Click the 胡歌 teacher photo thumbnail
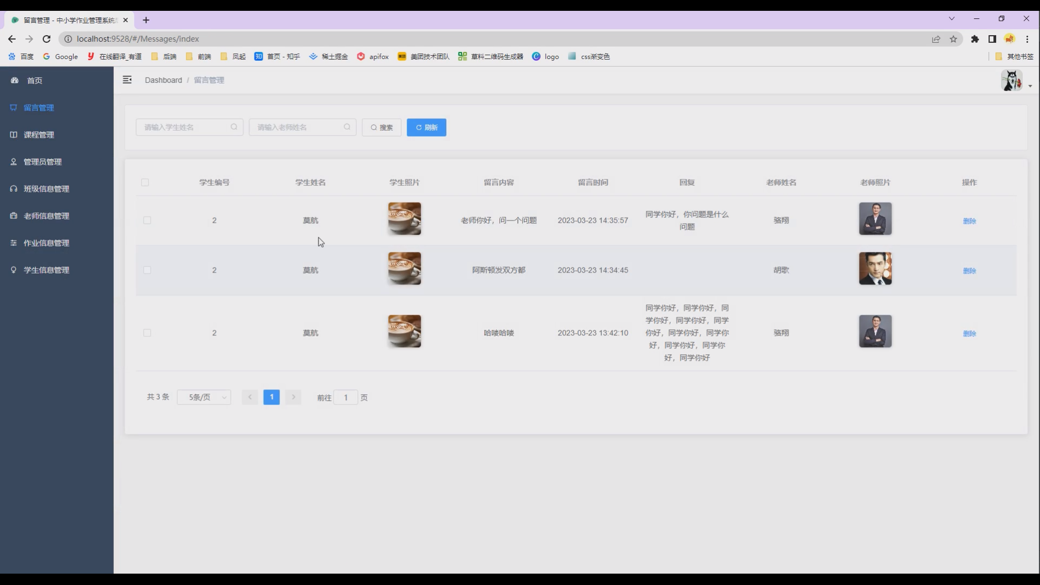This screenshot has width=1040, height=585. (875, 269)
